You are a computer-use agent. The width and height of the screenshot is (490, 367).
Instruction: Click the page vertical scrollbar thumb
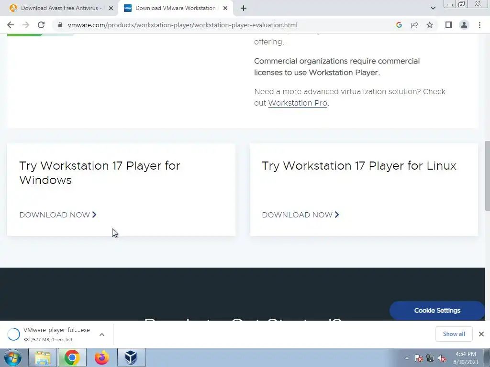(x=487, y=176)
